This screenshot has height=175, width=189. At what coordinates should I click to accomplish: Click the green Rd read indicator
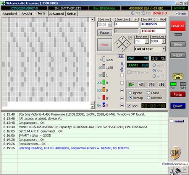[173, 84]
